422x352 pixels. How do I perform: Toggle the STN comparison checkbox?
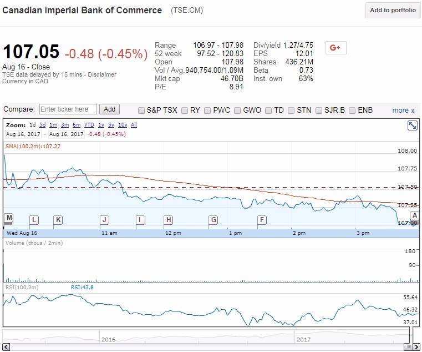click(x=291, y=110)
